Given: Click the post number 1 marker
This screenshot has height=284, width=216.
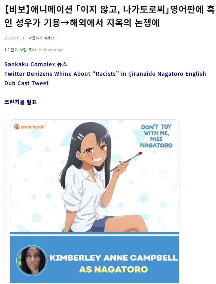Looking at the screenshot, I should pos(5,50).
